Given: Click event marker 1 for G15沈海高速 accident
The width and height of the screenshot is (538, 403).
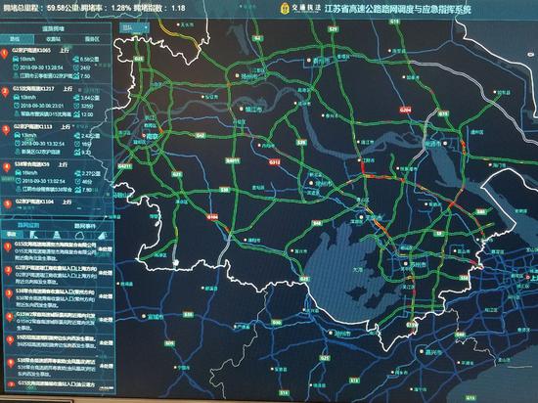Looking at the screenshot, I should point(8,247).
